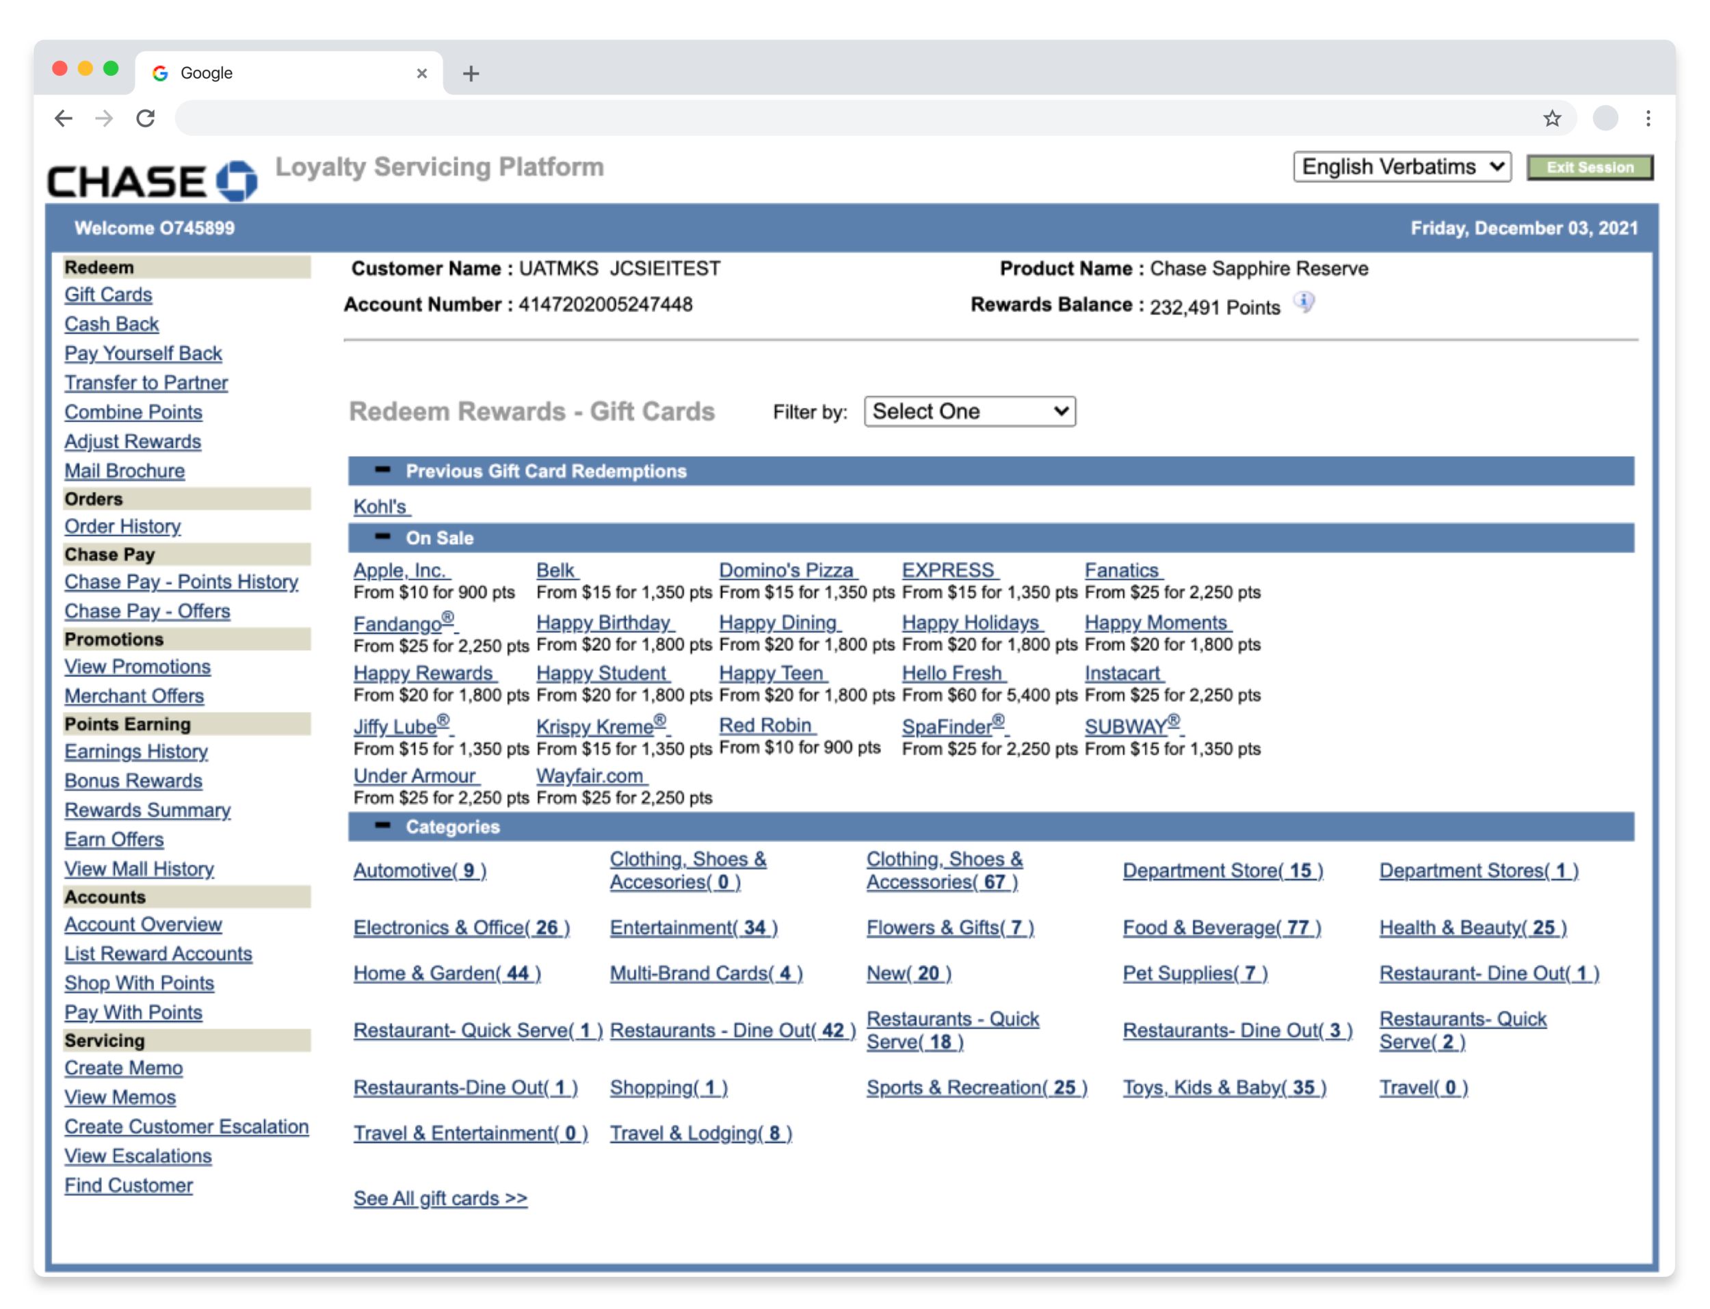
Task: Bookmark page with the star icon
Action: coord(1552,118)
